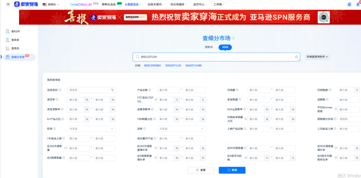Open the 美国站 site selector dropdown
The width and height of the screenshot is (361, 178).
51,5
